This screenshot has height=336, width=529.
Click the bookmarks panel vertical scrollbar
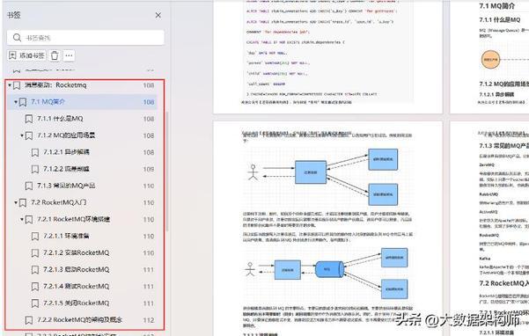[x=167, y=172]
